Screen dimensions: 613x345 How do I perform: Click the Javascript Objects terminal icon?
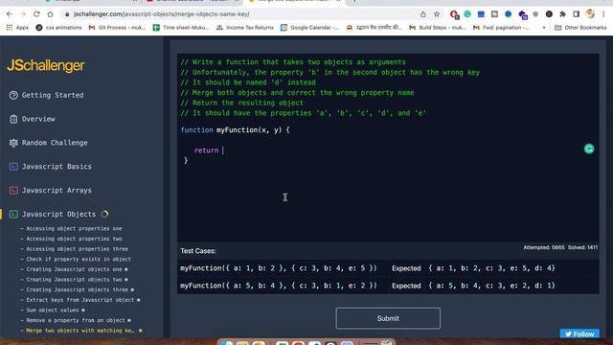(x=13, y=215)
